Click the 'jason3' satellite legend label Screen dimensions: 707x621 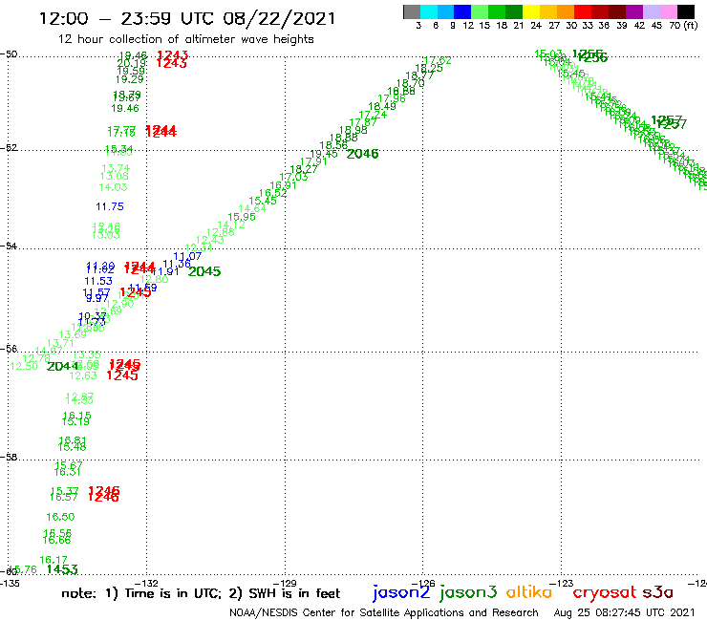tap(468, 592)
